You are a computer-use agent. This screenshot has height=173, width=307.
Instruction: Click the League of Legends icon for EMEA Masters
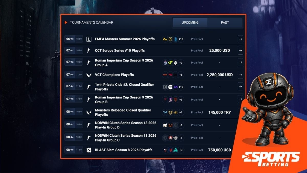[89, 39]
